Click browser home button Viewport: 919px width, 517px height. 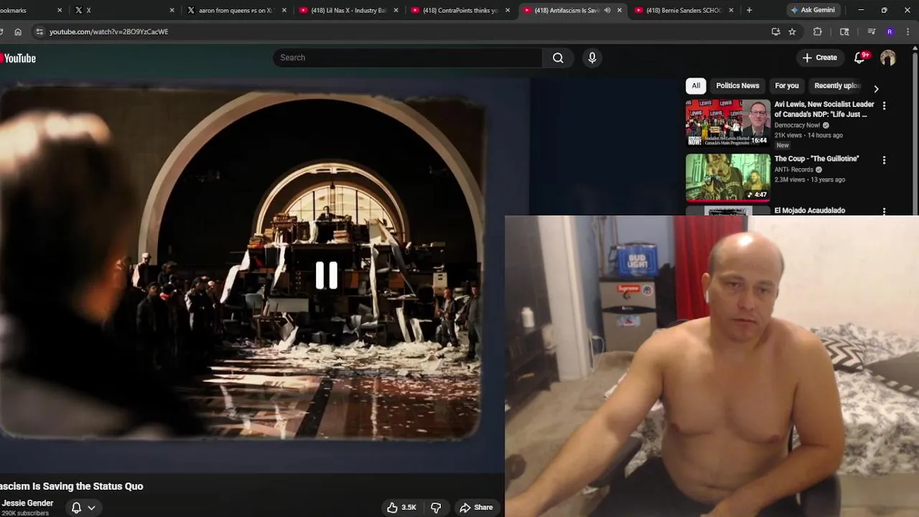[x=18, y=32]
